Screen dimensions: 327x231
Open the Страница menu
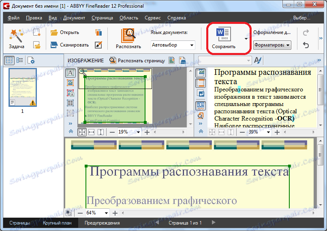[x=102, y=18]
